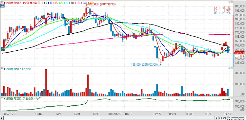Click the tallest red volume bar in November

pyautogui.click(x=46, y=83)
